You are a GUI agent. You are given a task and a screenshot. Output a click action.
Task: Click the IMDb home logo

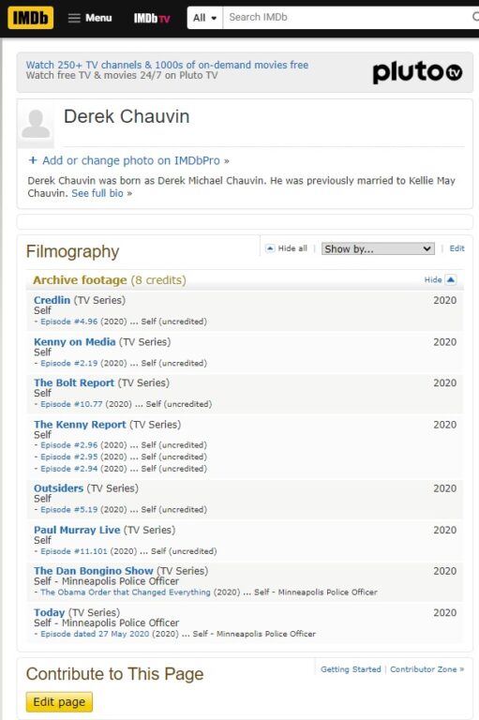pyautogui.click(x=30, y=18)
